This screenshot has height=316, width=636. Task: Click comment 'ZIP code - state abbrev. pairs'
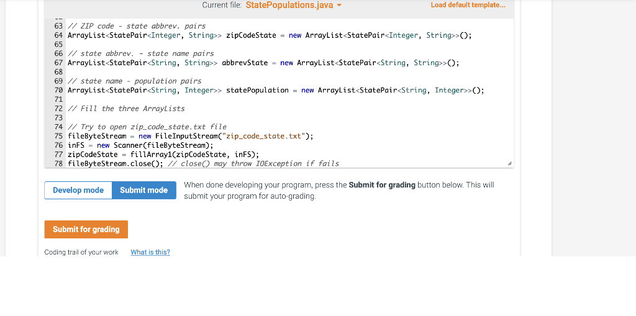[x=137, y=26]
